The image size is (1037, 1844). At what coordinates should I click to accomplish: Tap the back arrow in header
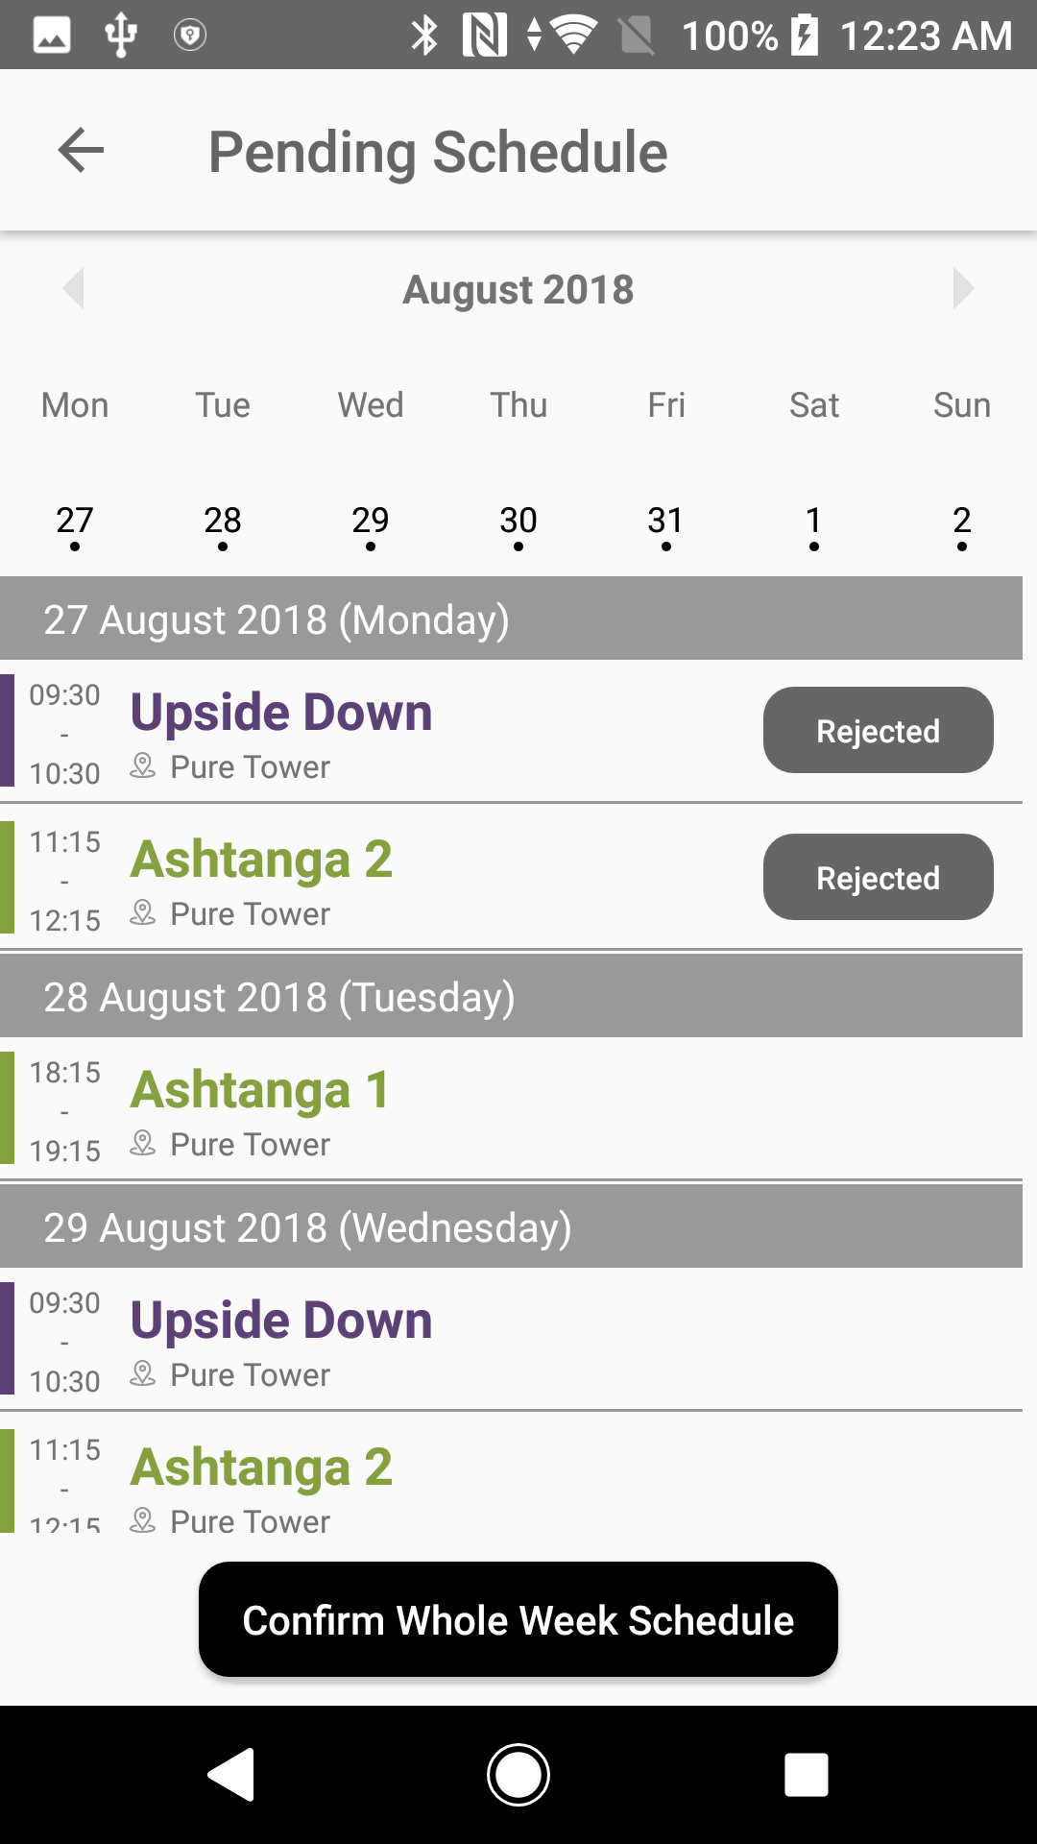coord(81,151)
